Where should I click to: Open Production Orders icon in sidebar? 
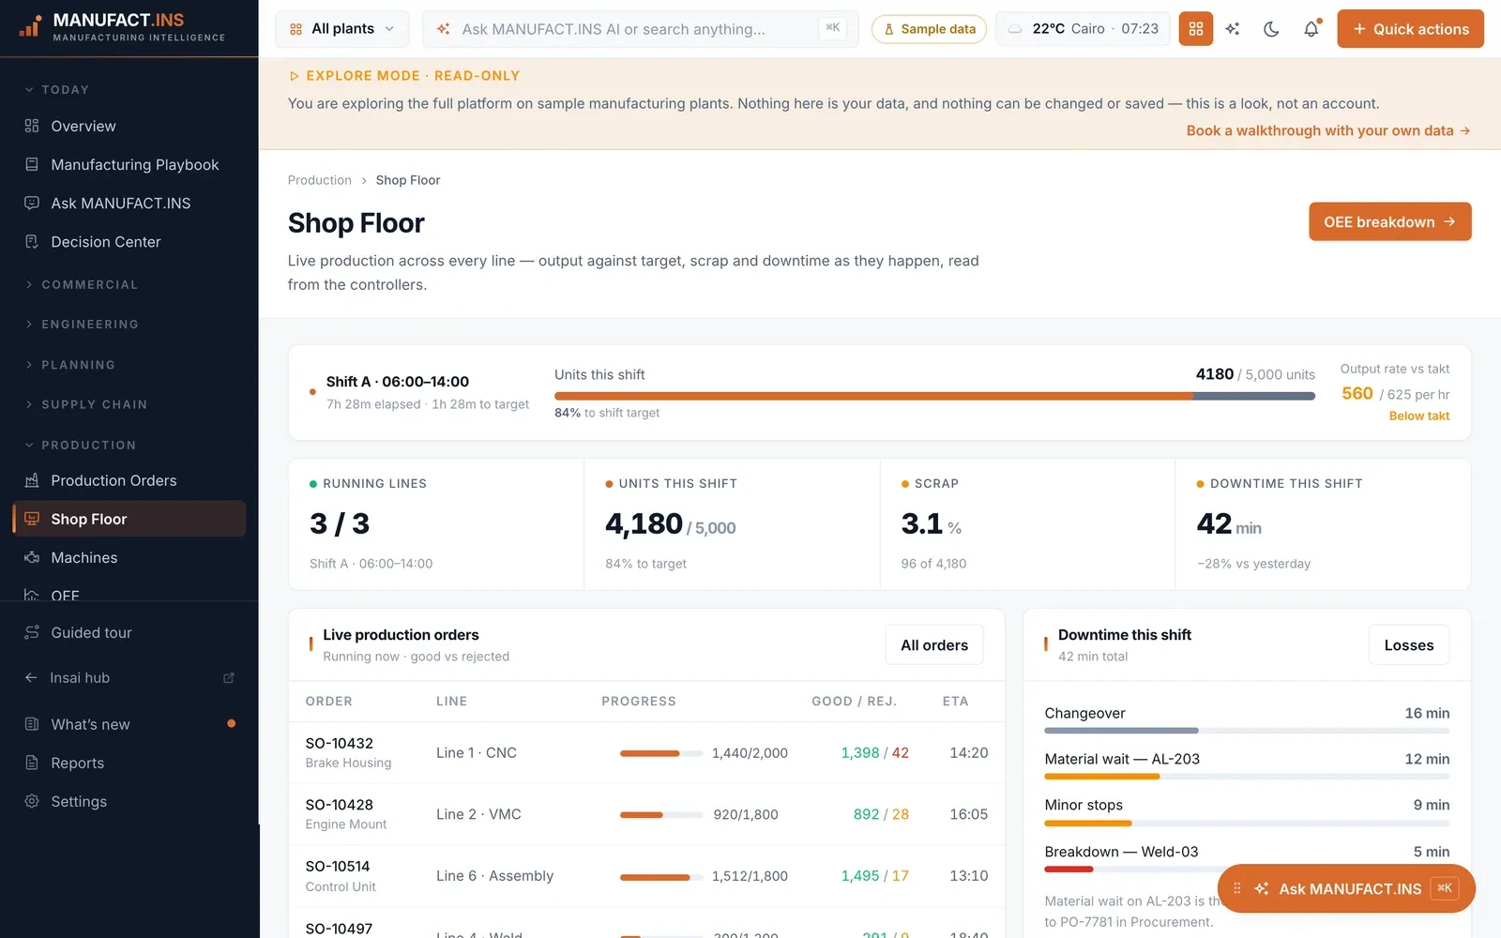coord(32,480)
